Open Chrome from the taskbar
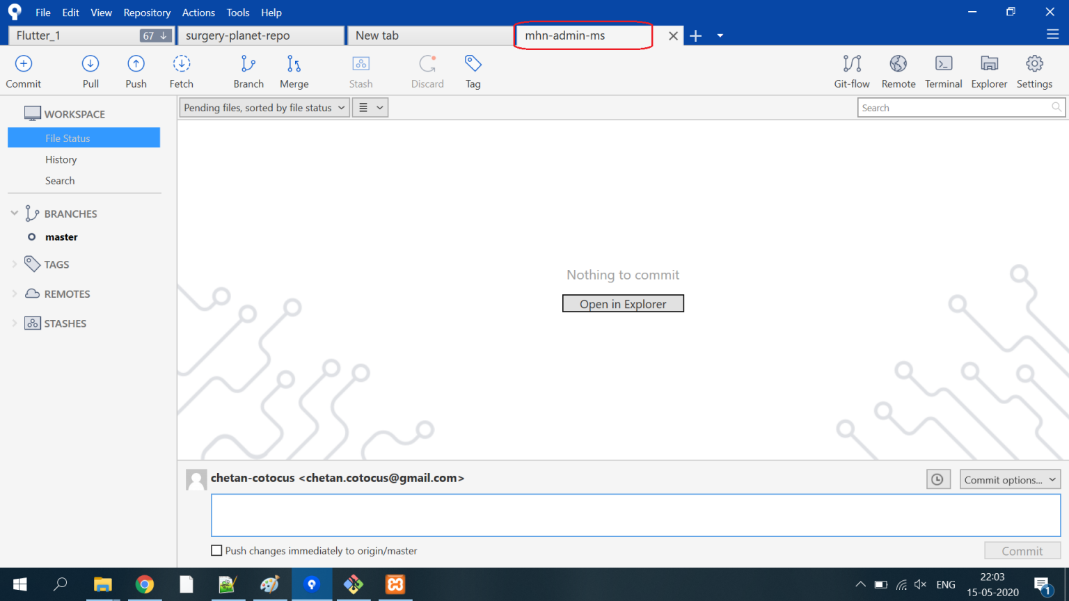 (145, 584)
